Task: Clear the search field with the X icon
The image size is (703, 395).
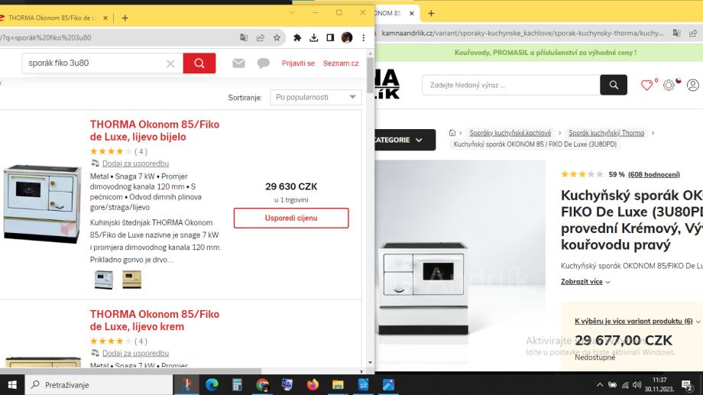Action: tap(170, 63)
